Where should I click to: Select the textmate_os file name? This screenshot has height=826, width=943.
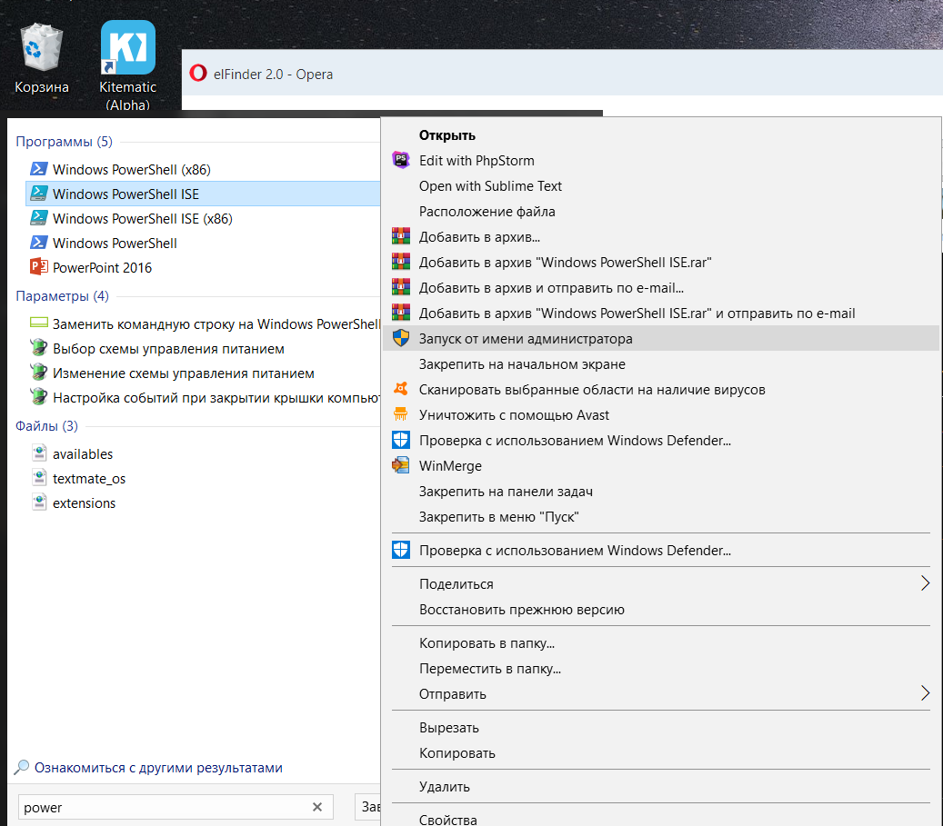pyautogui.click(x=89, y=479)
